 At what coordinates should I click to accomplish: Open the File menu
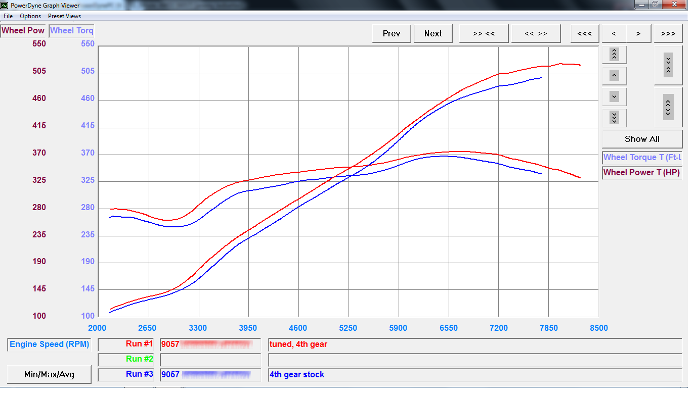[x=8, y=16]
